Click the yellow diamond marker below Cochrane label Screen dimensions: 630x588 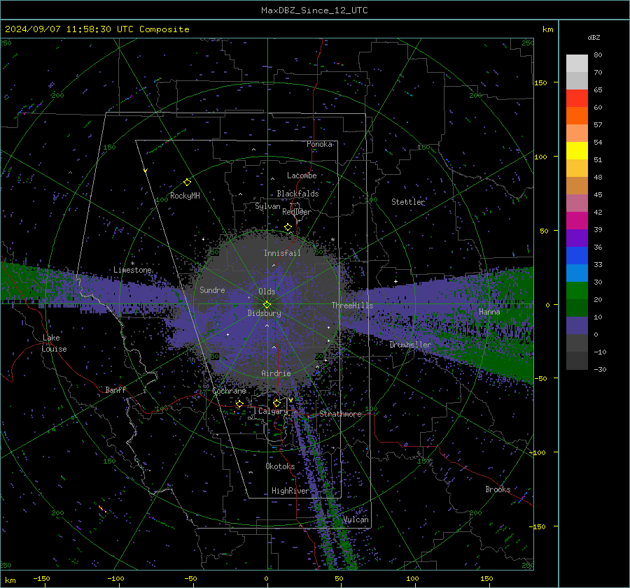tap(239, 403)
